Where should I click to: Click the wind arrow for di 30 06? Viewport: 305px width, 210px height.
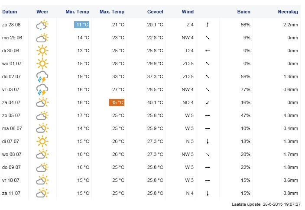click(208, 51)
